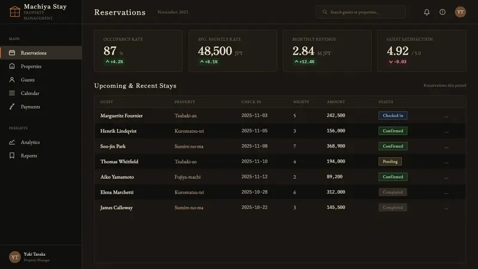The width and height of the screenshot is (478, 269).
Task: Open Guests section in sidebar
Action: tap(41, 80)
